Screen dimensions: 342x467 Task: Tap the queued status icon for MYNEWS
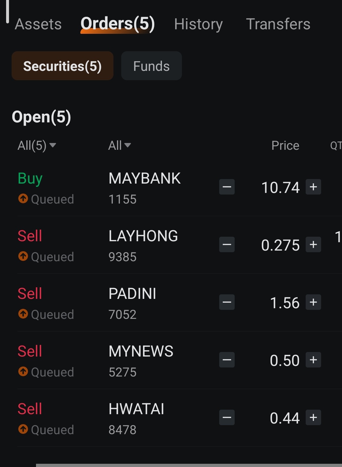click(x=23, y=371)
